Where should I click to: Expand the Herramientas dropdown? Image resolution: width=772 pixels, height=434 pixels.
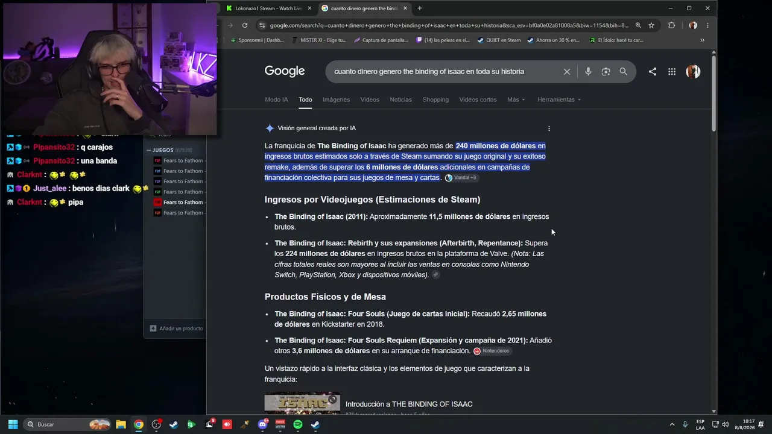click(559, 99)
